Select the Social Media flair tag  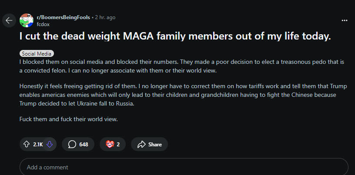[37, 53]
